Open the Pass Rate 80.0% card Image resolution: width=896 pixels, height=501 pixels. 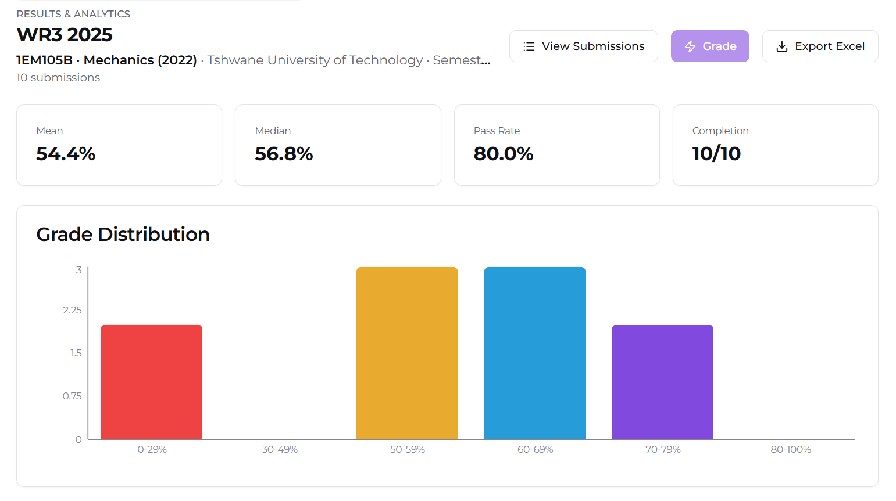pos(557,145)
